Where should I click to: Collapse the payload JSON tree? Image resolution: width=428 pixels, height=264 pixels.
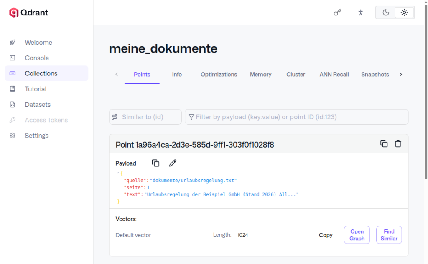point(117,173)
